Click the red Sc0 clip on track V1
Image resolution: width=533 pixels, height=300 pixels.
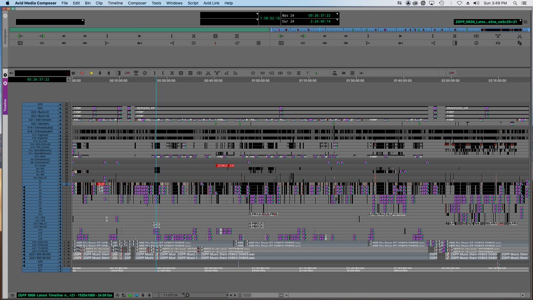click(x=101, y=184)
